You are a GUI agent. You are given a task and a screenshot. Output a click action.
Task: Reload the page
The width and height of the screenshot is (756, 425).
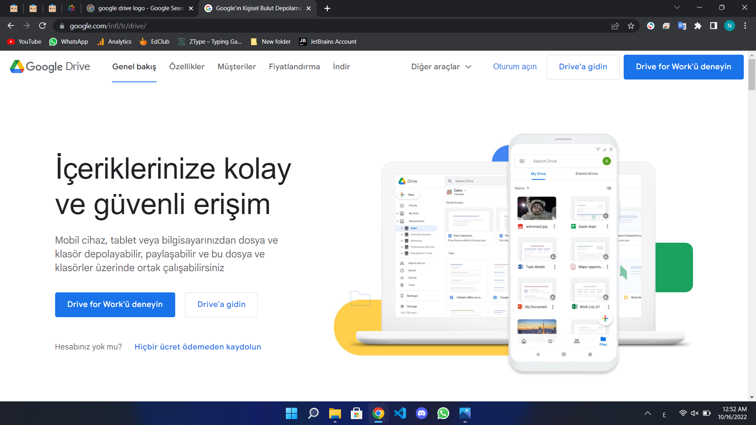[43, 26]
